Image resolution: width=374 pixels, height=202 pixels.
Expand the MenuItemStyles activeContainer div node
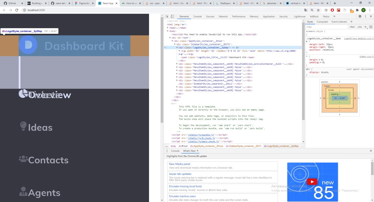(177, 64)
